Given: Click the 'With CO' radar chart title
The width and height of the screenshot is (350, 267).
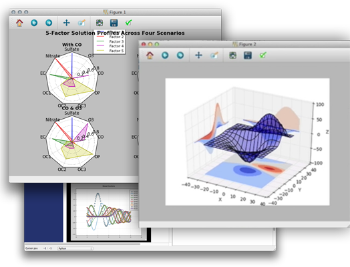Looking at the screenshot, I should 72,45.
